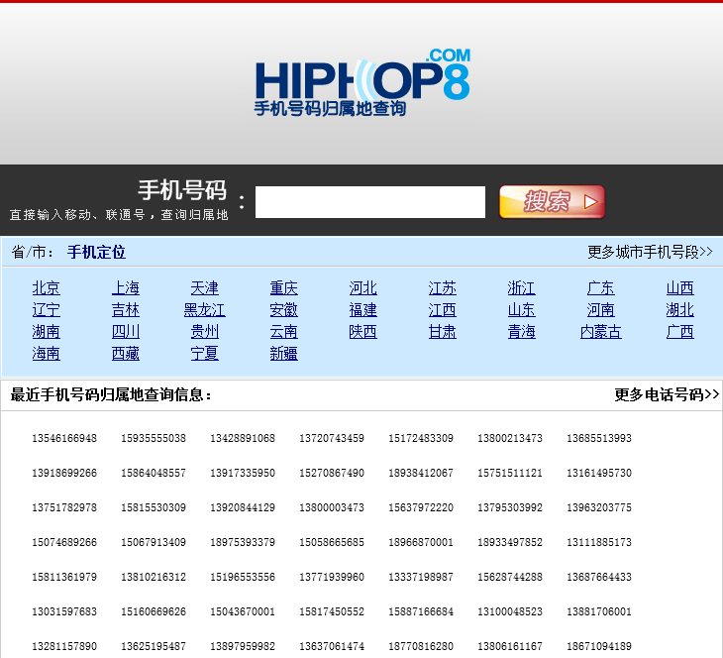Image resolution: width=723 pixels, height=658 pixels.
Task: Select the 天津 province link
Action: 205,288
